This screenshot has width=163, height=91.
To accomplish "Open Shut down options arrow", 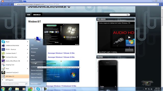I will pos(40,84).
